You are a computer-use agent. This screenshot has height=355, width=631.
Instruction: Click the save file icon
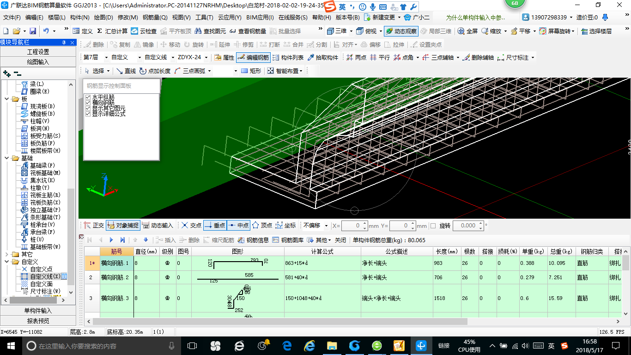click(x=32, y=31)
